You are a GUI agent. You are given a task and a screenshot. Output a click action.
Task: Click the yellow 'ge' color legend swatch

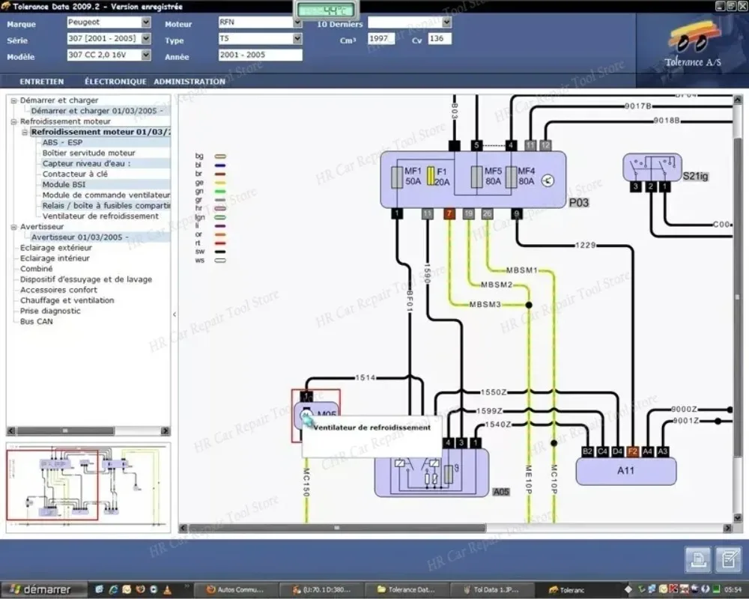(220, 182)
